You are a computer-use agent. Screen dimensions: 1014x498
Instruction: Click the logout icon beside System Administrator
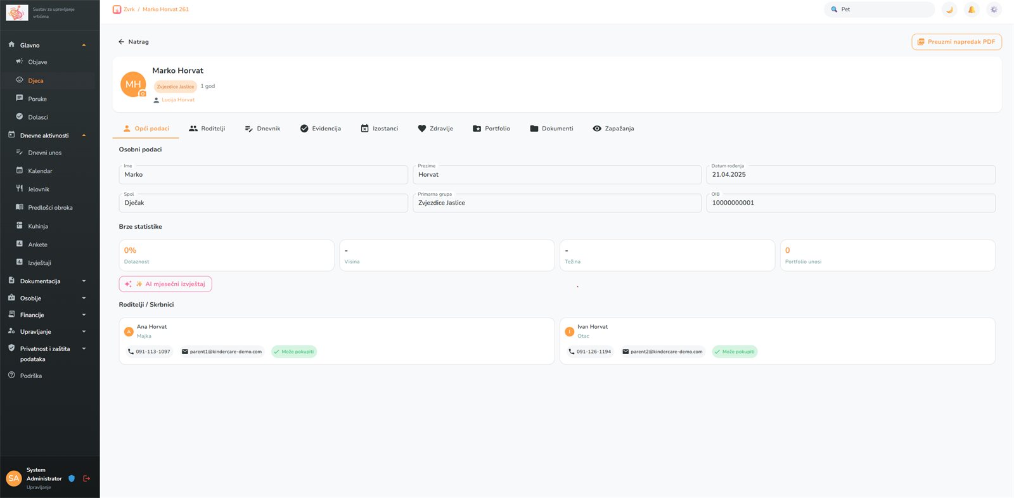(x=87, y=478)
